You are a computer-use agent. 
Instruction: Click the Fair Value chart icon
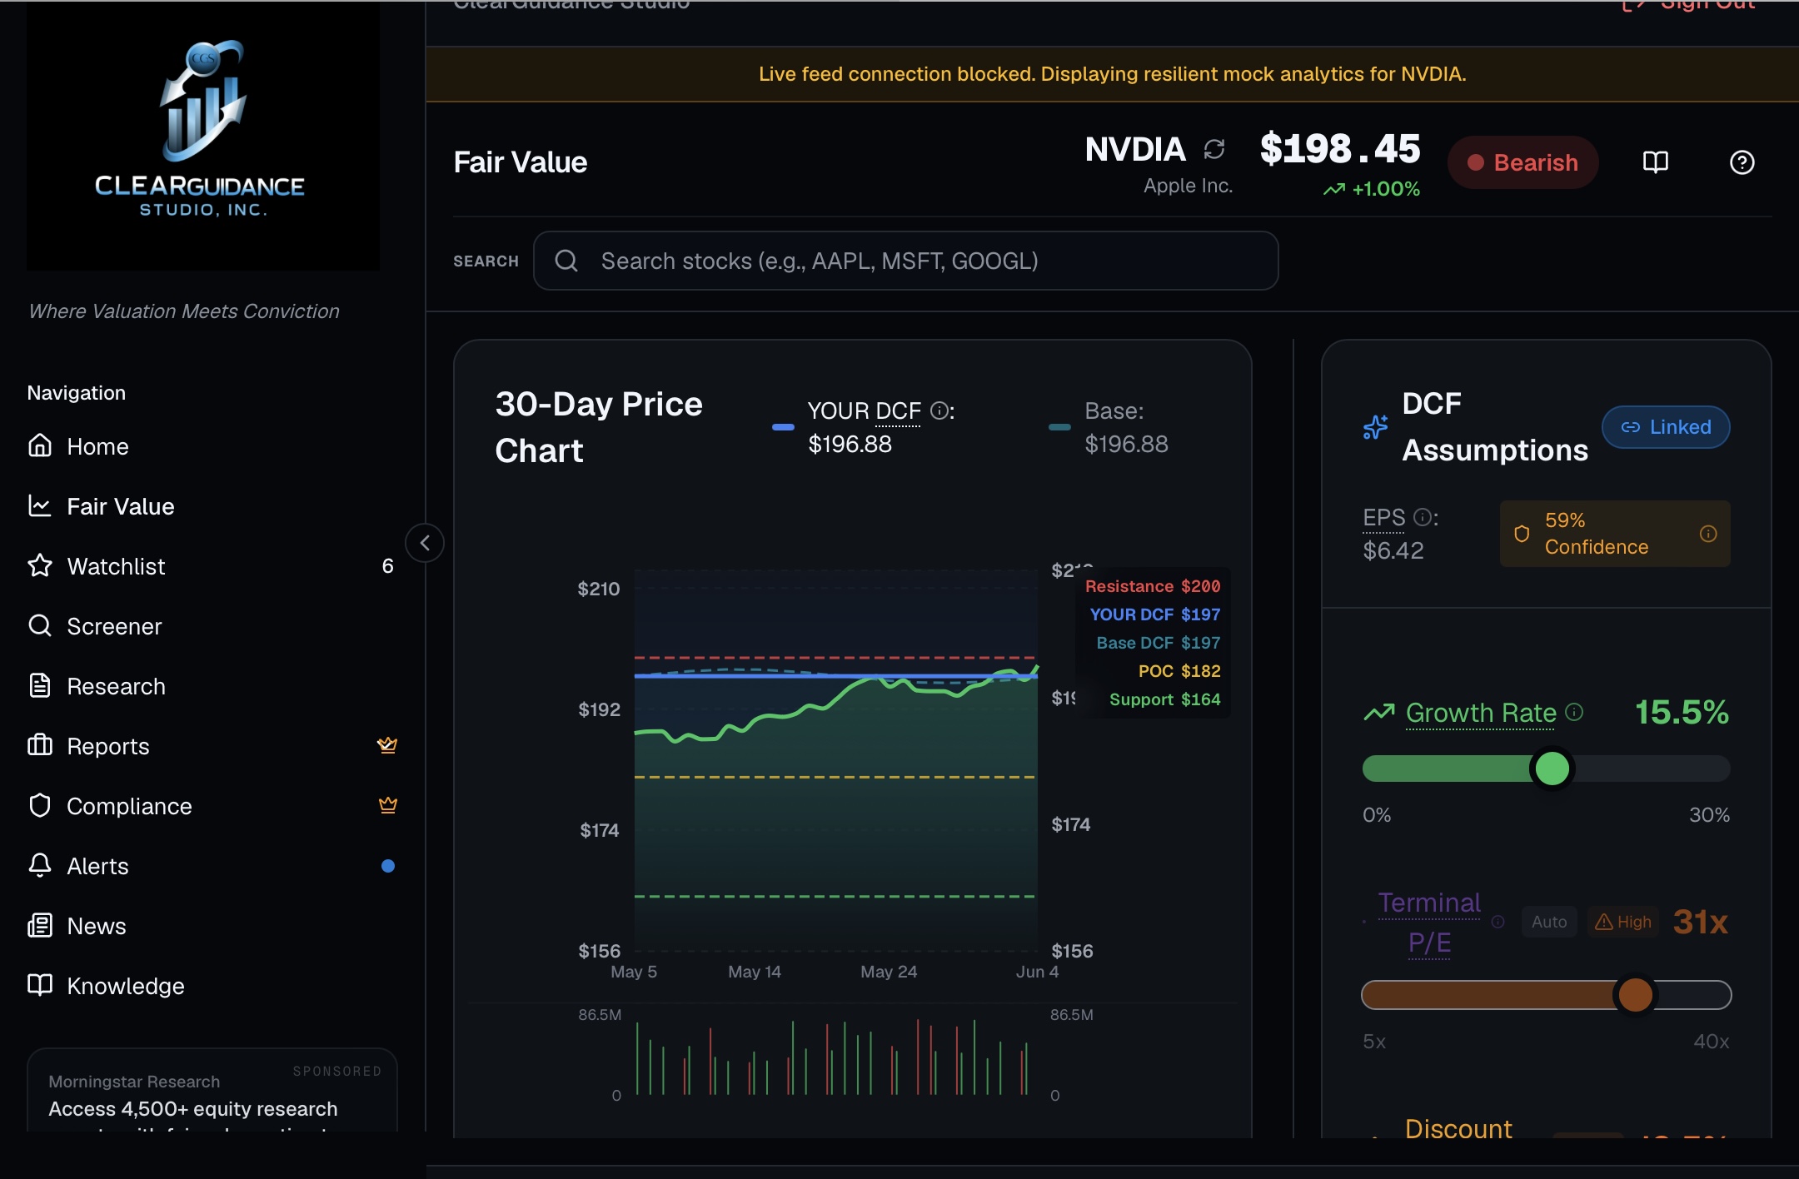click(40, 505)
